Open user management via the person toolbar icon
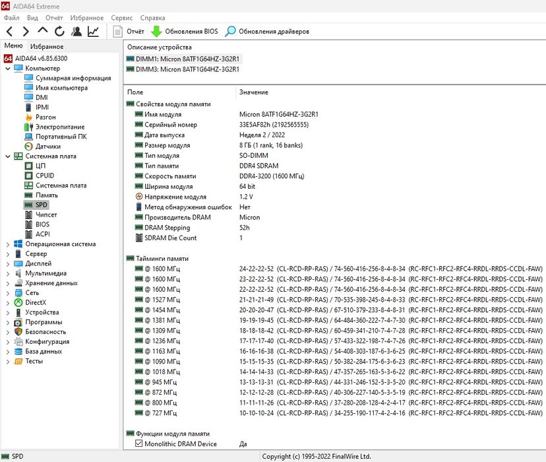The height and width of the screenshot is (462, 546). 76,32
